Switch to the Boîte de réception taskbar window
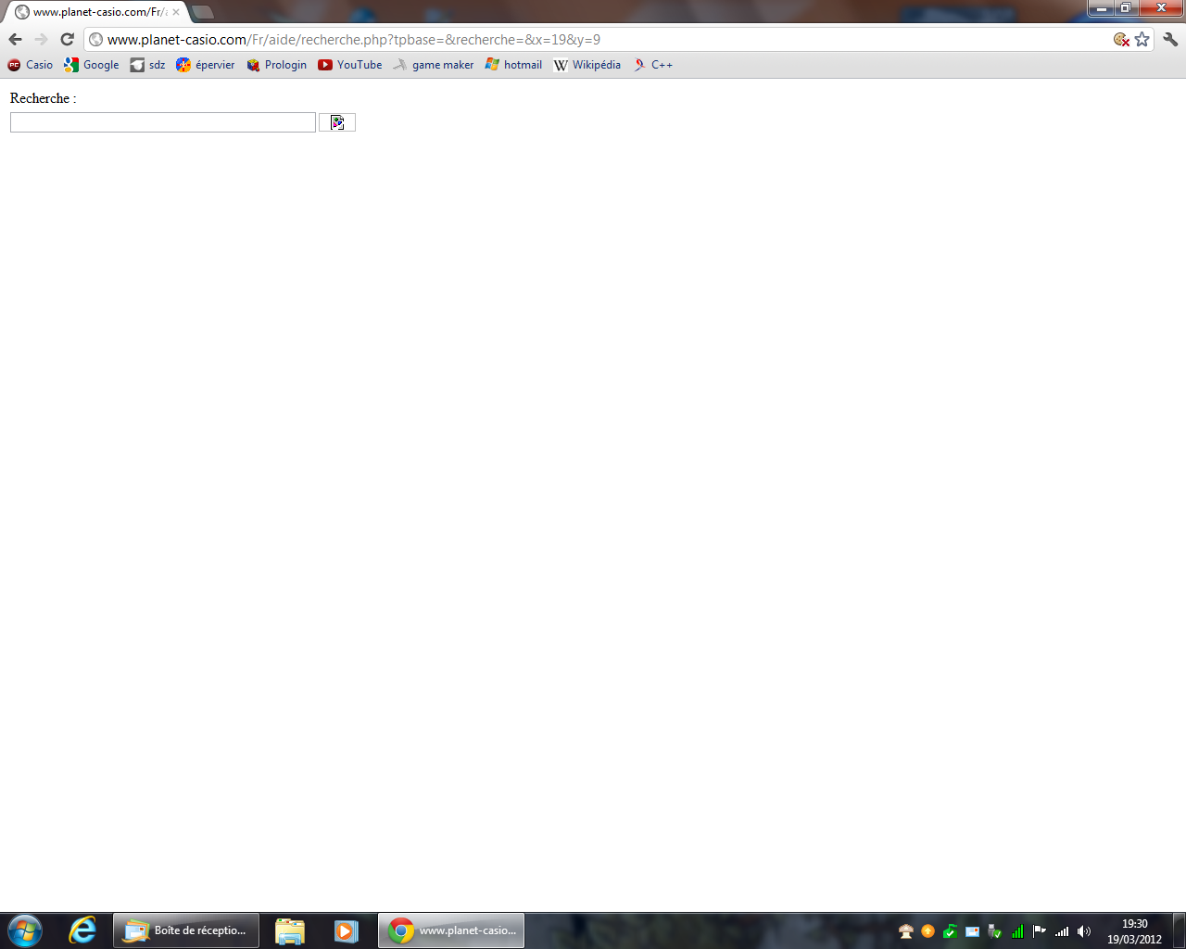 point(186,930)
